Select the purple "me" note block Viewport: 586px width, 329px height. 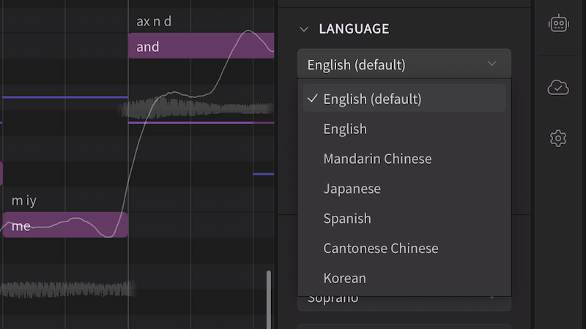click(x=64, y=225)
